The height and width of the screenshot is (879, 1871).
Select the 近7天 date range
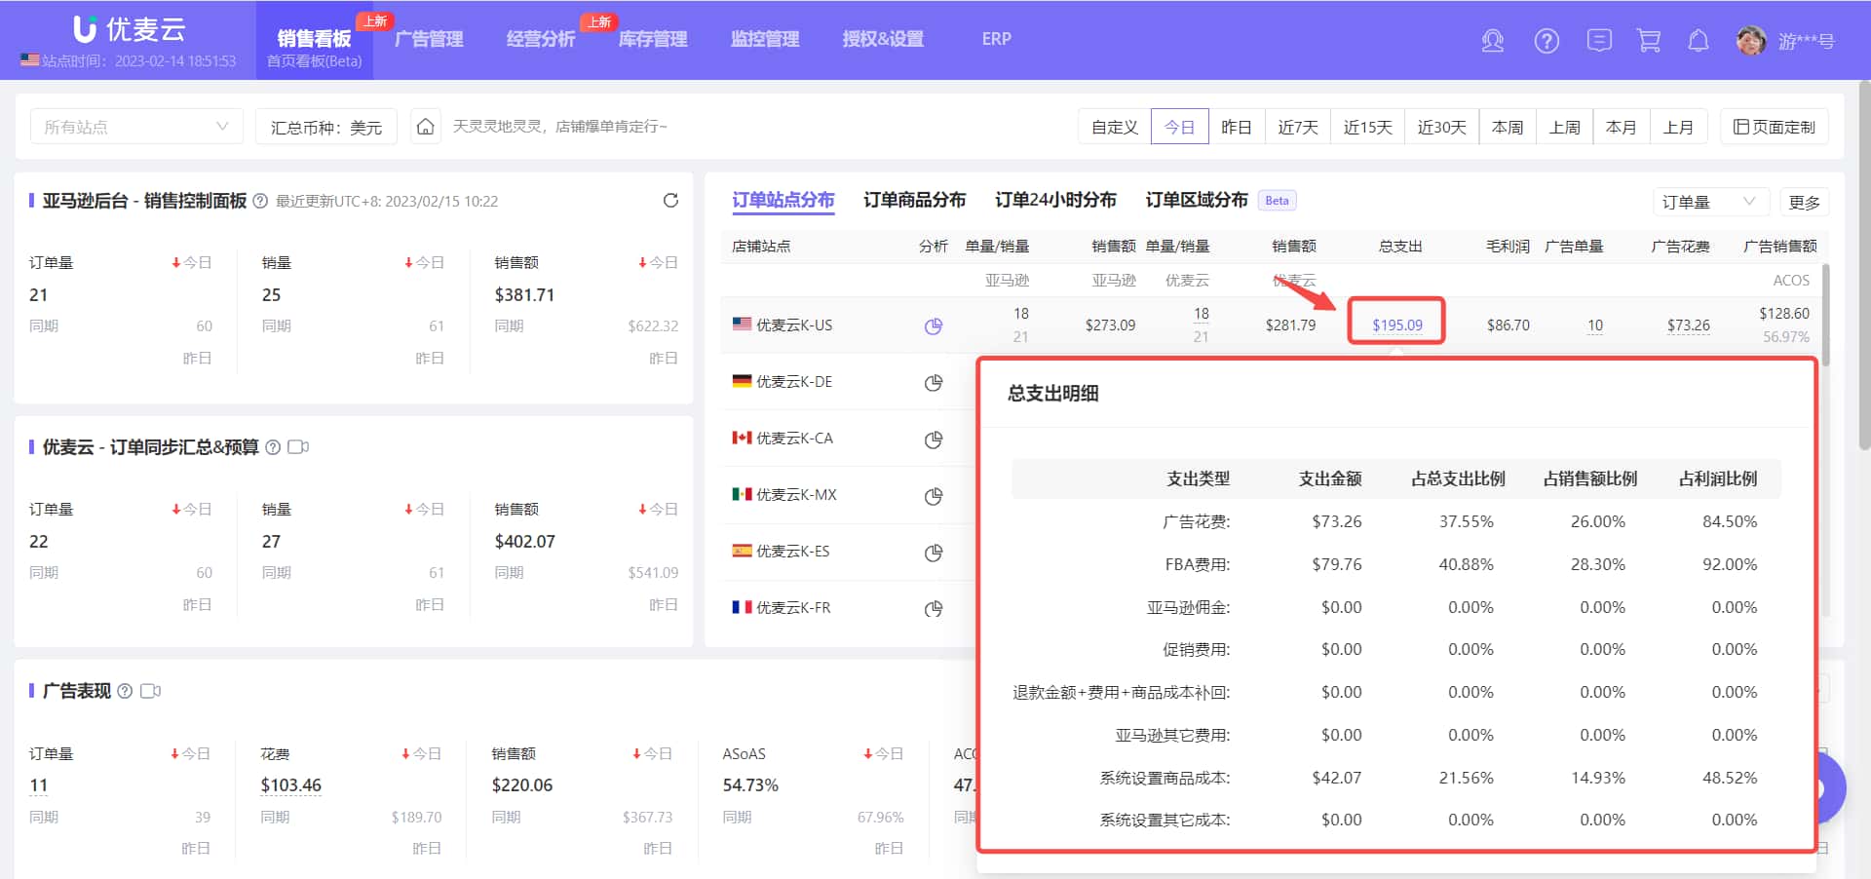[1298, 127]
